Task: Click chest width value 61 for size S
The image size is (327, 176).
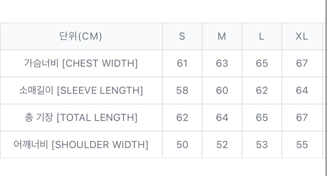Action: (x=182, y=63)
